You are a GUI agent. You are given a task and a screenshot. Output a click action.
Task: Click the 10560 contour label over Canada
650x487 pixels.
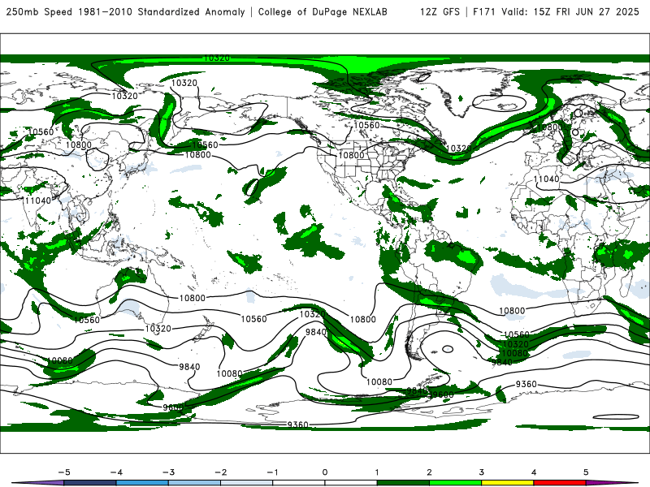pyautogui.click(x=366, y=125)
